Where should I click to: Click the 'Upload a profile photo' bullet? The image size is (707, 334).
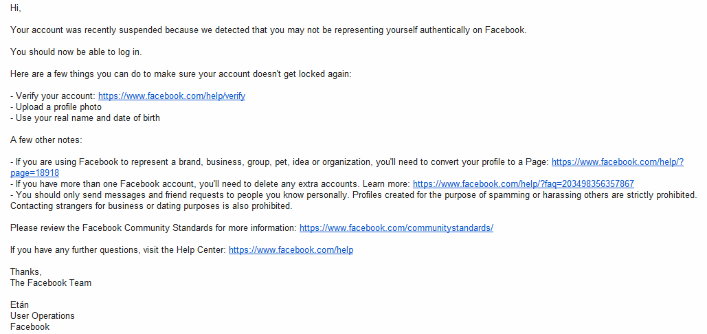click(56, 107)
